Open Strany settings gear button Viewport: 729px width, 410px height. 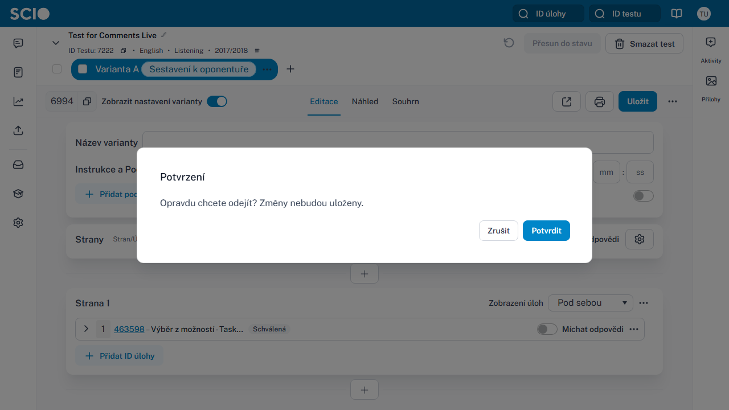pyautogui.click(x=640, y=239)
